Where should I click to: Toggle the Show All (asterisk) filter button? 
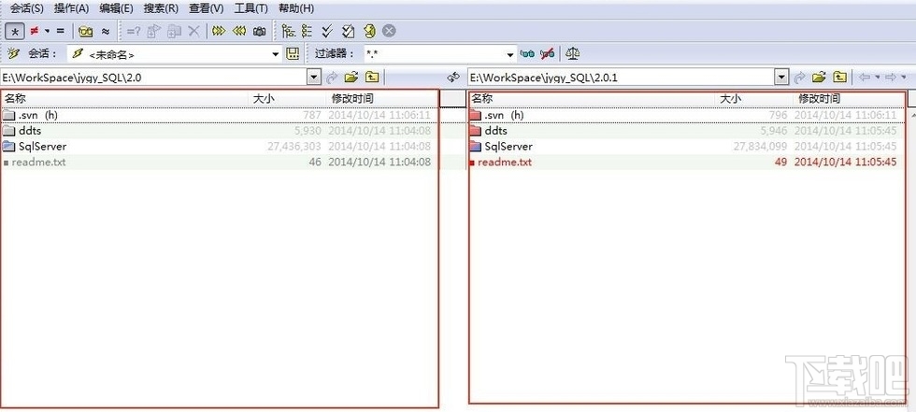15,31
